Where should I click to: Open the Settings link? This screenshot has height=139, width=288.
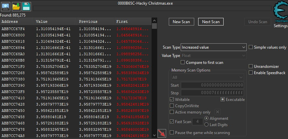(x=281, y=26)
